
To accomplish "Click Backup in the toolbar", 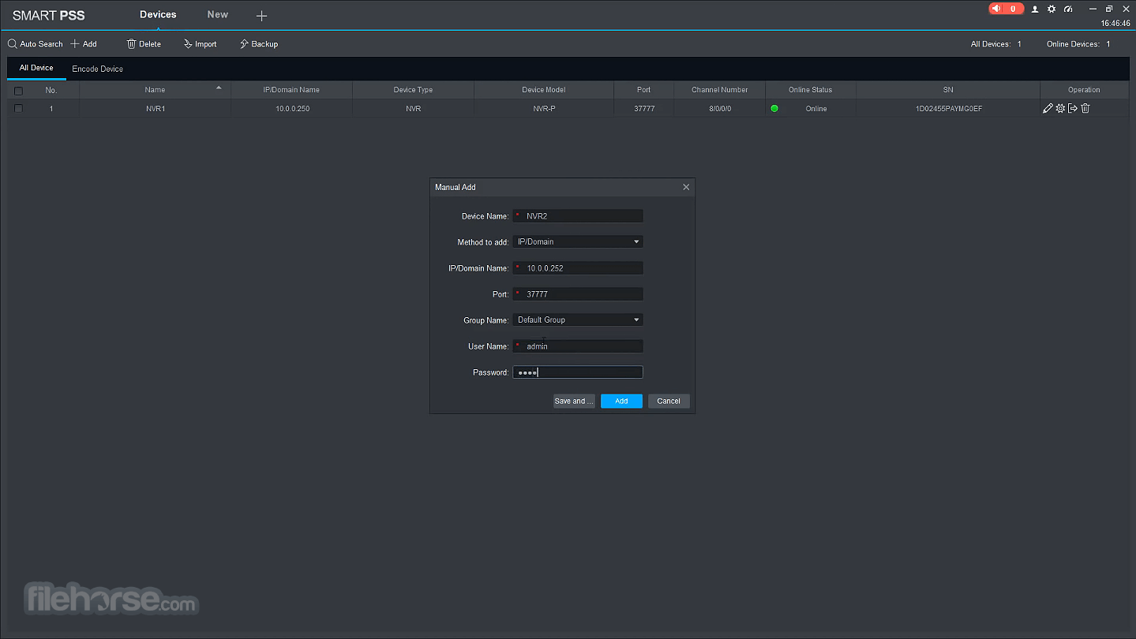I will [259, 44].
